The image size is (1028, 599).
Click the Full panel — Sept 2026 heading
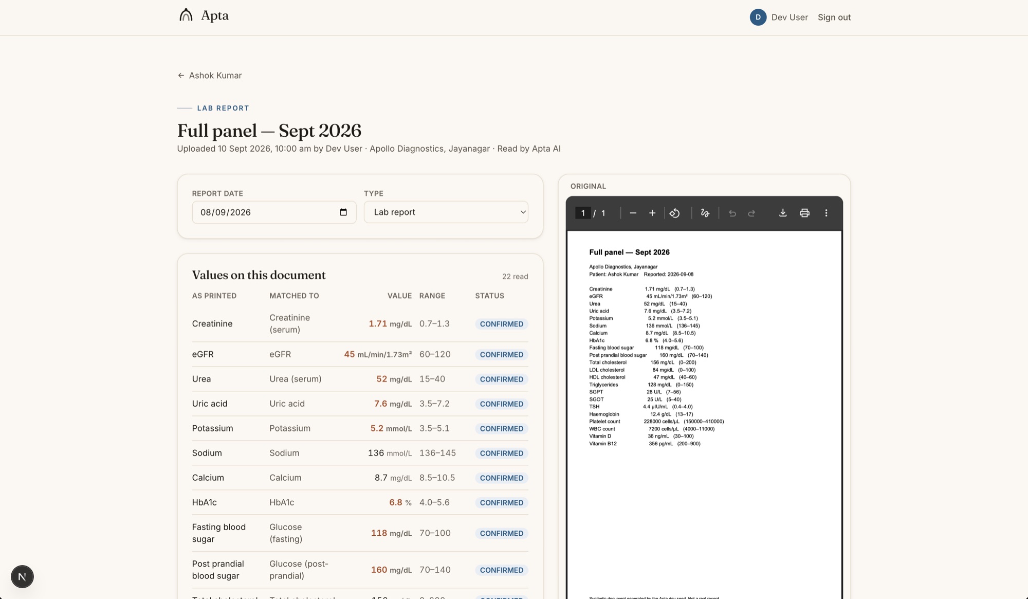pyautogui.click(x=269, y=131)
